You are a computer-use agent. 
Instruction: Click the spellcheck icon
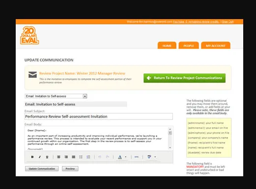(149, 157)
